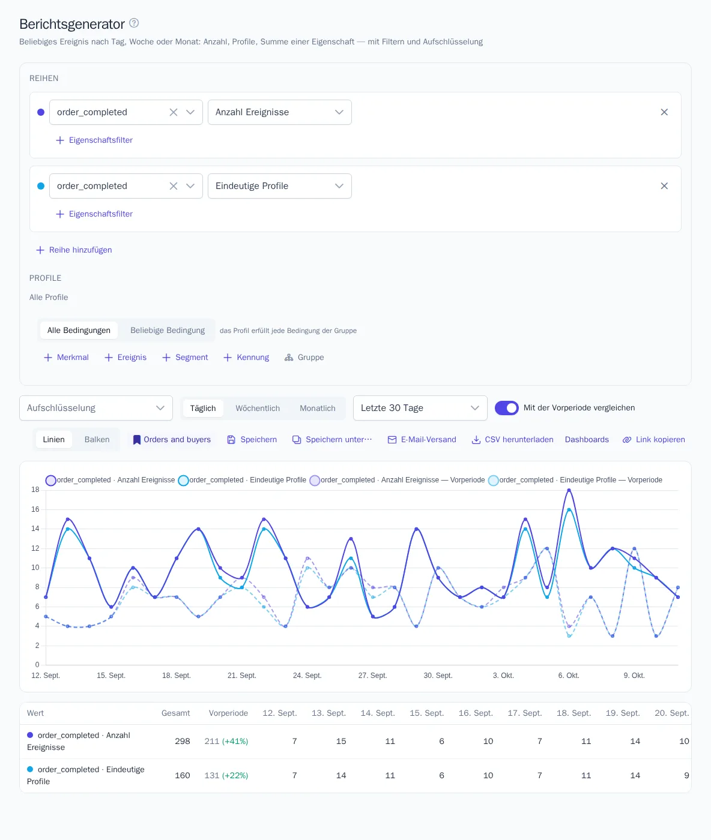Viewport: 711px width, 840px height.
Task: Toggle legend entry Eindeutige Profile — Vorperiode
Action: (x=576, y=480)
